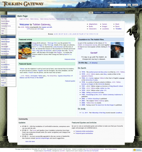Open the Books category link
The height and width of the screenshot is (152, 142).
click(x=91, y=26)
